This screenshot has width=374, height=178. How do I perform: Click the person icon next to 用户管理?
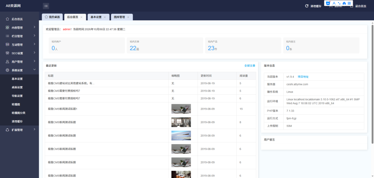click(x=7, y=62)
